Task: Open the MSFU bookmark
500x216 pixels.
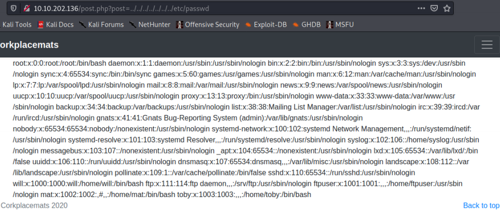Action: (x=340, y=25)
